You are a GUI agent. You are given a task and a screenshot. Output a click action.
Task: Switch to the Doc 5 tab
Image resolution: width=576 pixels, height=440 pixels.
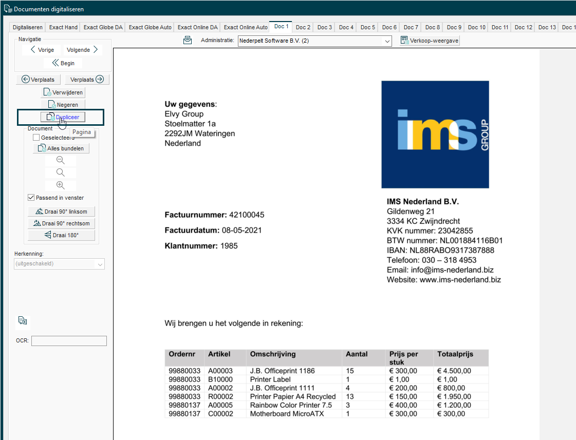pyautogui.click(x=368, y=27)
